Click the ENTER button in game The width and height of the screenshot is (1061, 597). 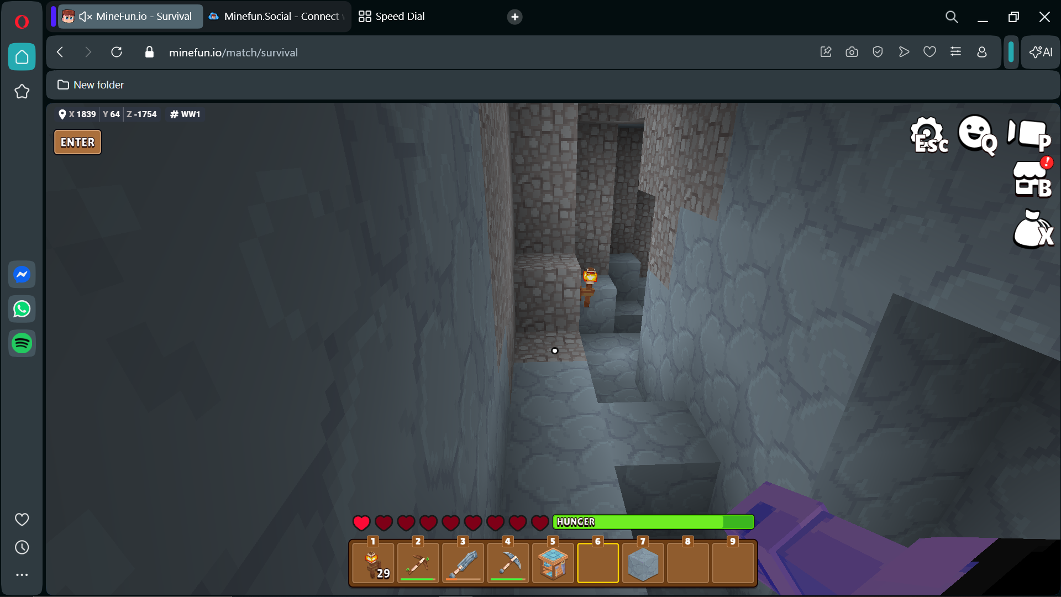[77, 142]
